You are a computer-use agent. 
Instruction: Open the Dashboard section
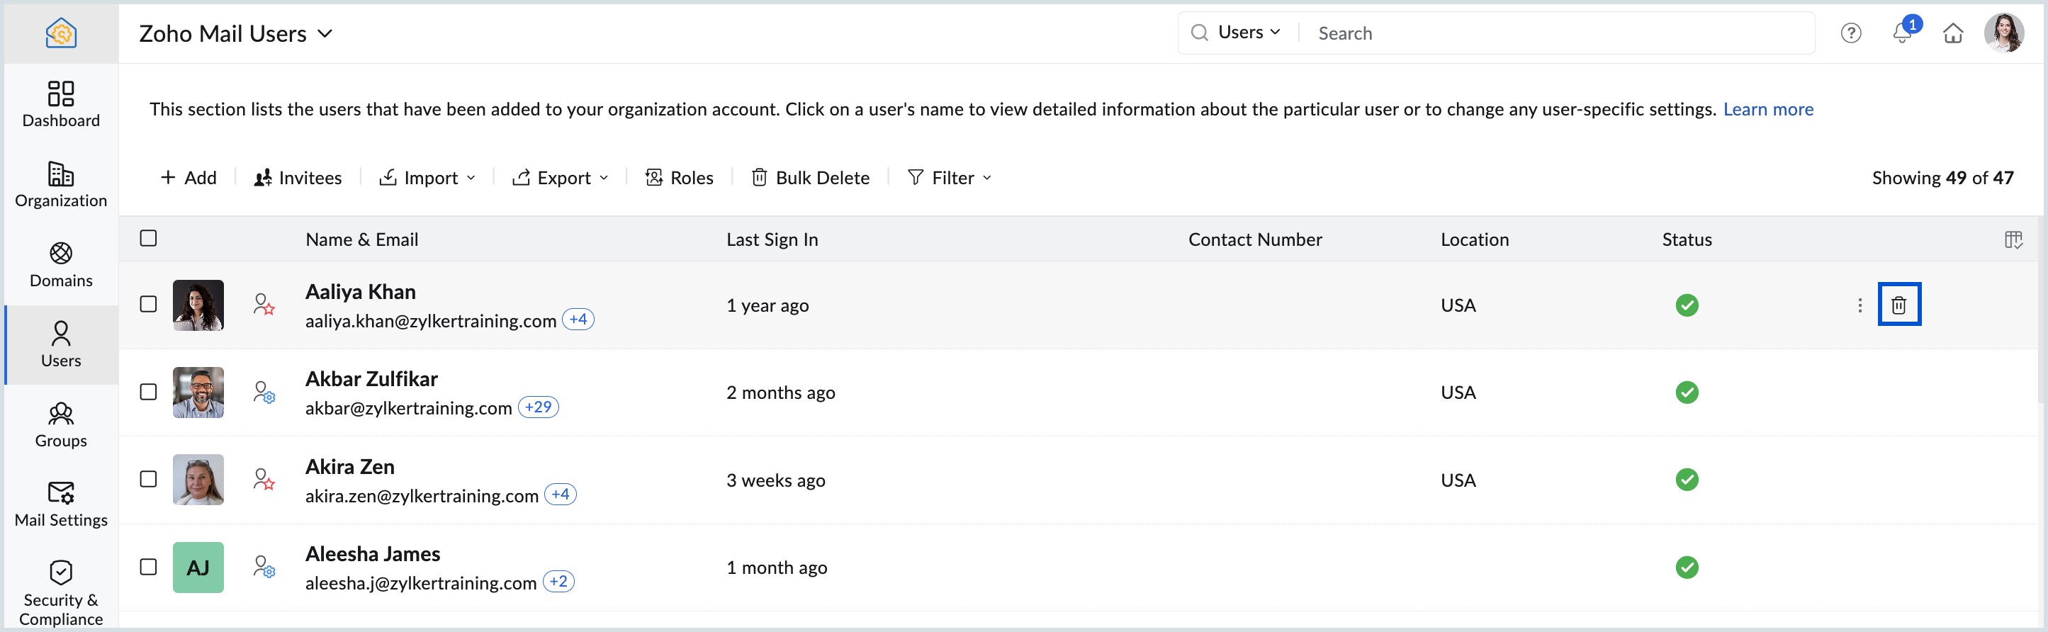(x=61, y=104)
